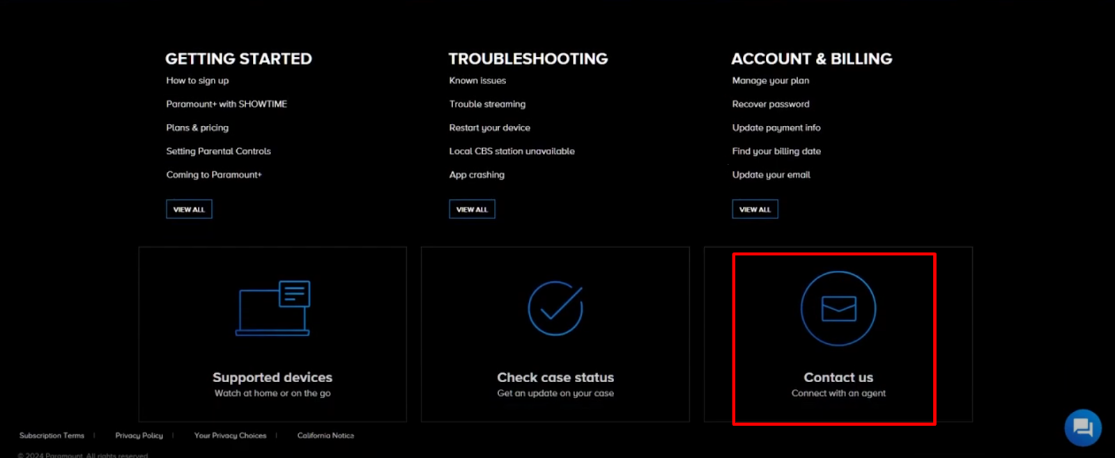Open Update payment info link

[776, 128]
